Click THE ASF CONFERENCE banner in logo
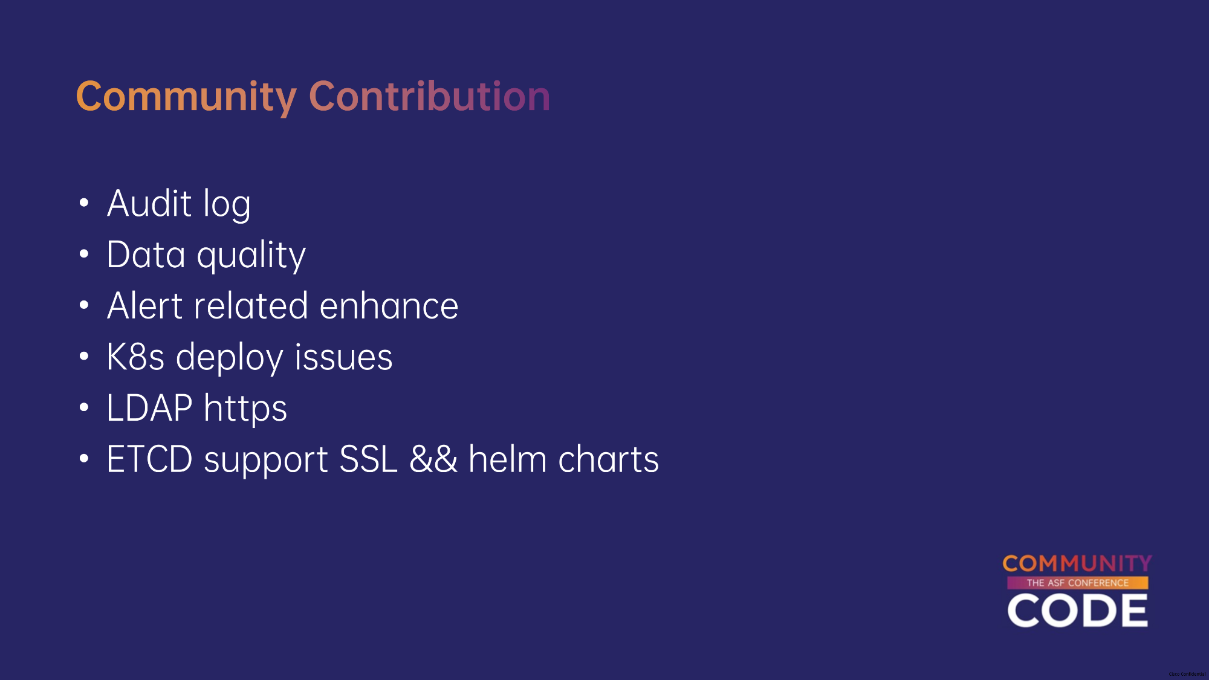Screen dimensions: 1209x680 (1077, 583)
